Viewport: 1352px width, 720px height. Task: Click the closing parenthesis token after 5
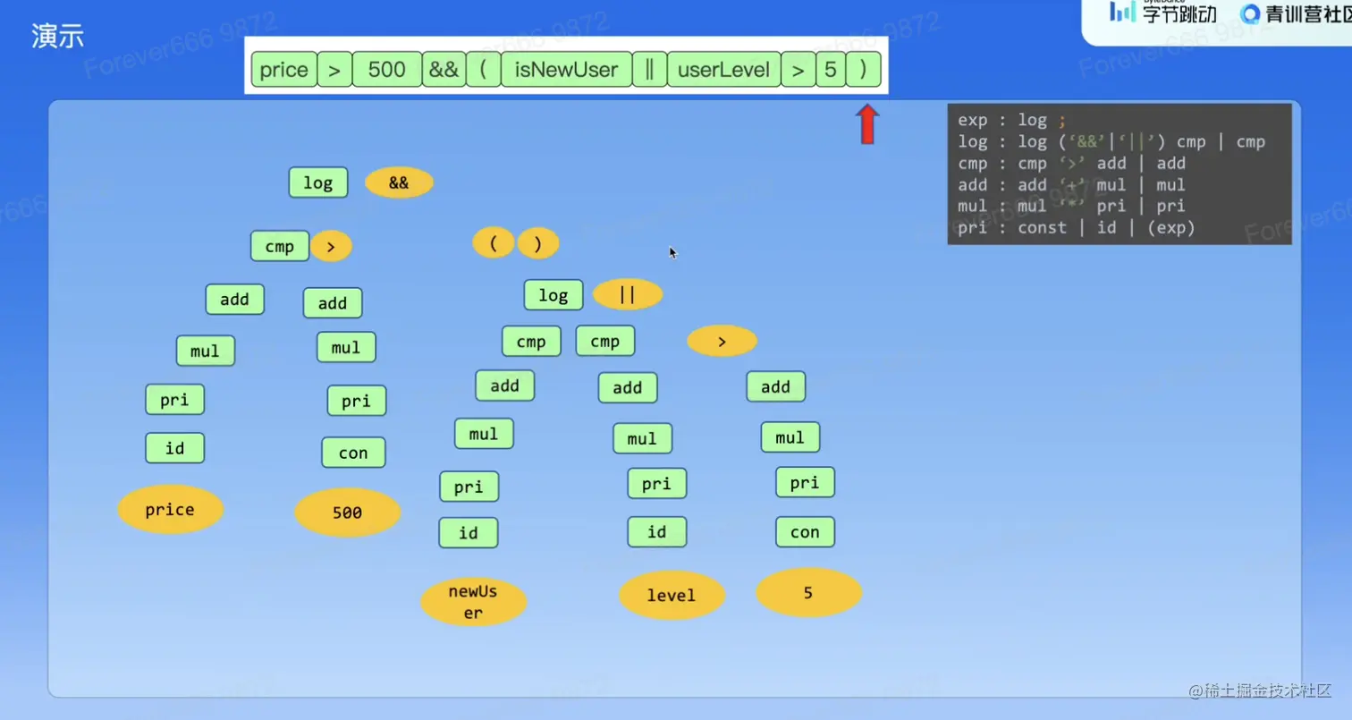(863, 70)
